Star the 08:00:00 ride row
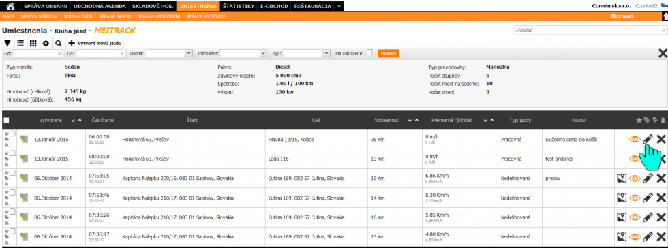This screenshot has height=248, width=668. click(x=6, y=153)
